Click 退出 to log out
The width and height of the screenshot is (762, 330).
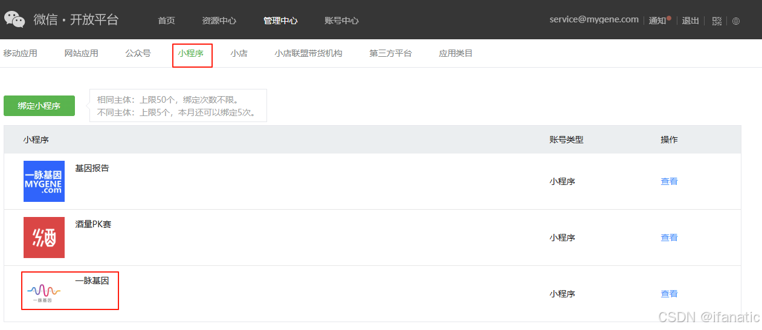click(691, 21)
